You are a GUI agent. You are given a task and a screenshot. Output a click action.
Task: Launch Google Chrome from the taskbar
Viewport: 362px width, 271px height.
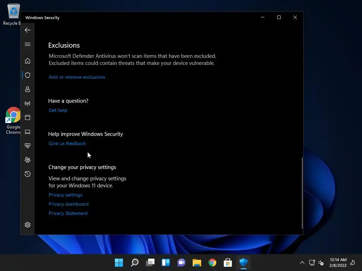click(x=212, y=263)
